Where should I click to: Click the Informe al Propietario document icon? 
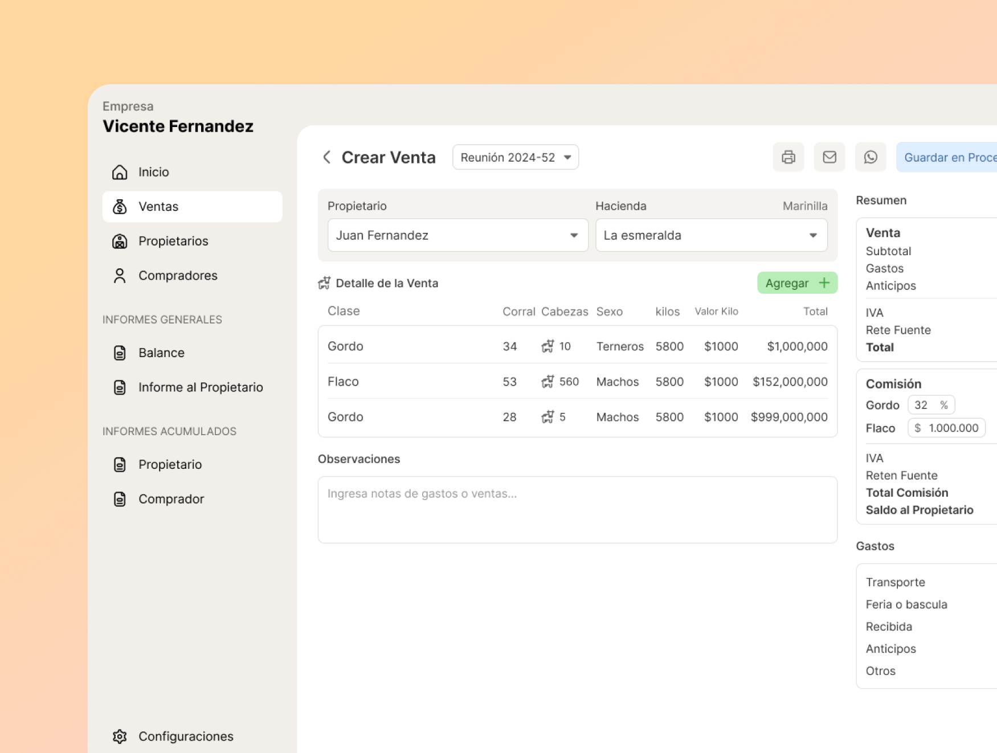(120, 387)
